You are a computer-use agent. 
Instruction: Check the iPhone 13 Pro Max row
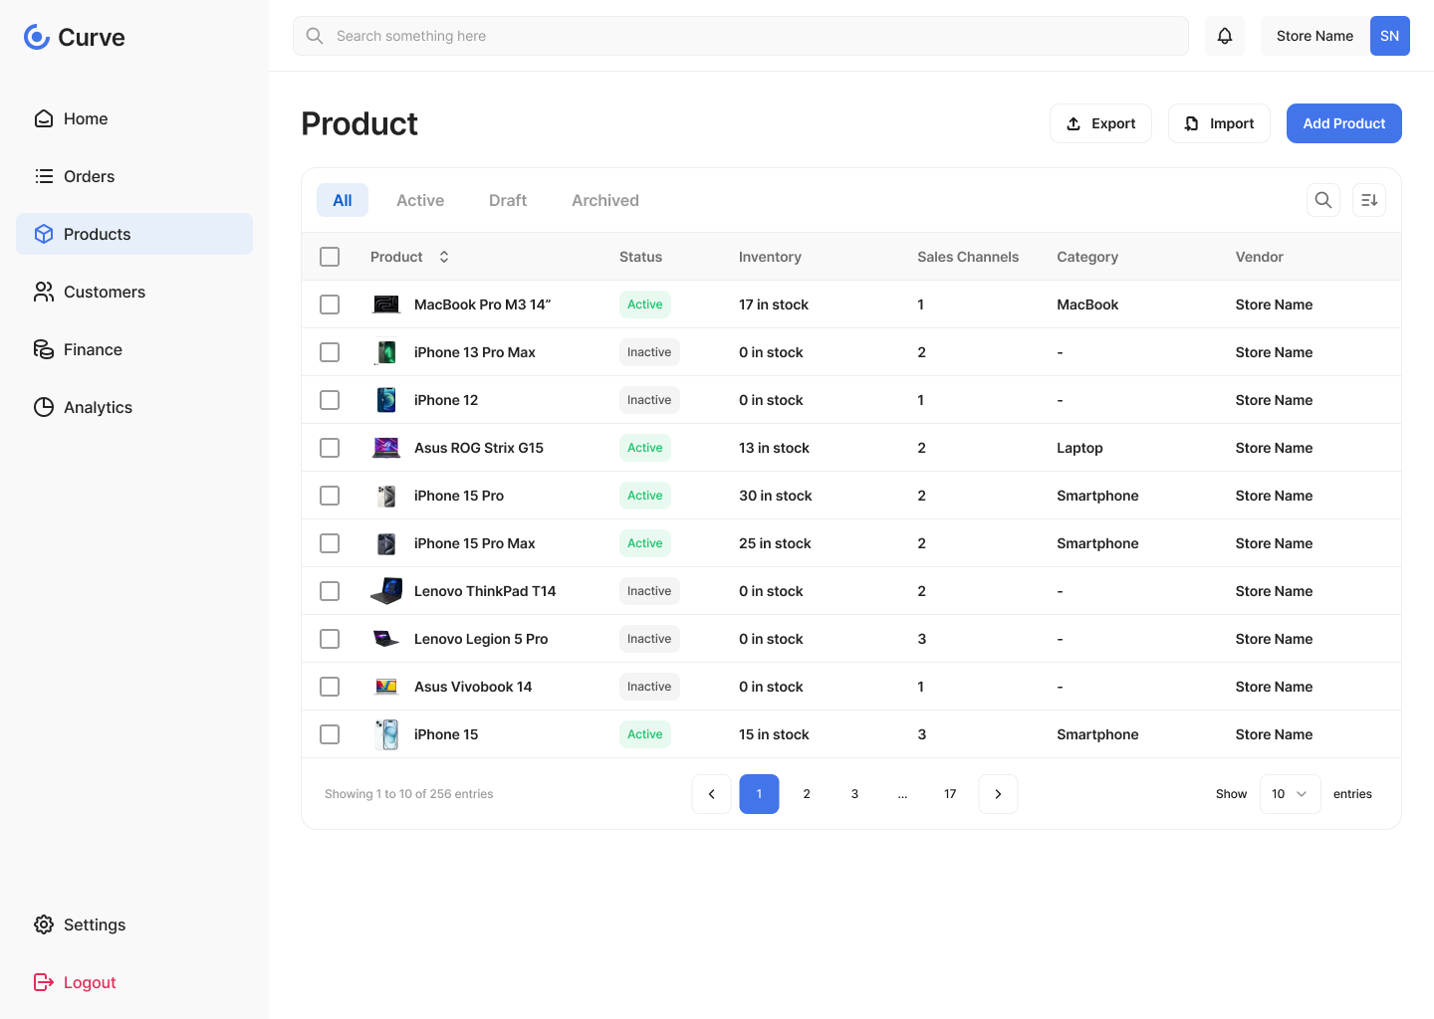click(x=330, y=352)
